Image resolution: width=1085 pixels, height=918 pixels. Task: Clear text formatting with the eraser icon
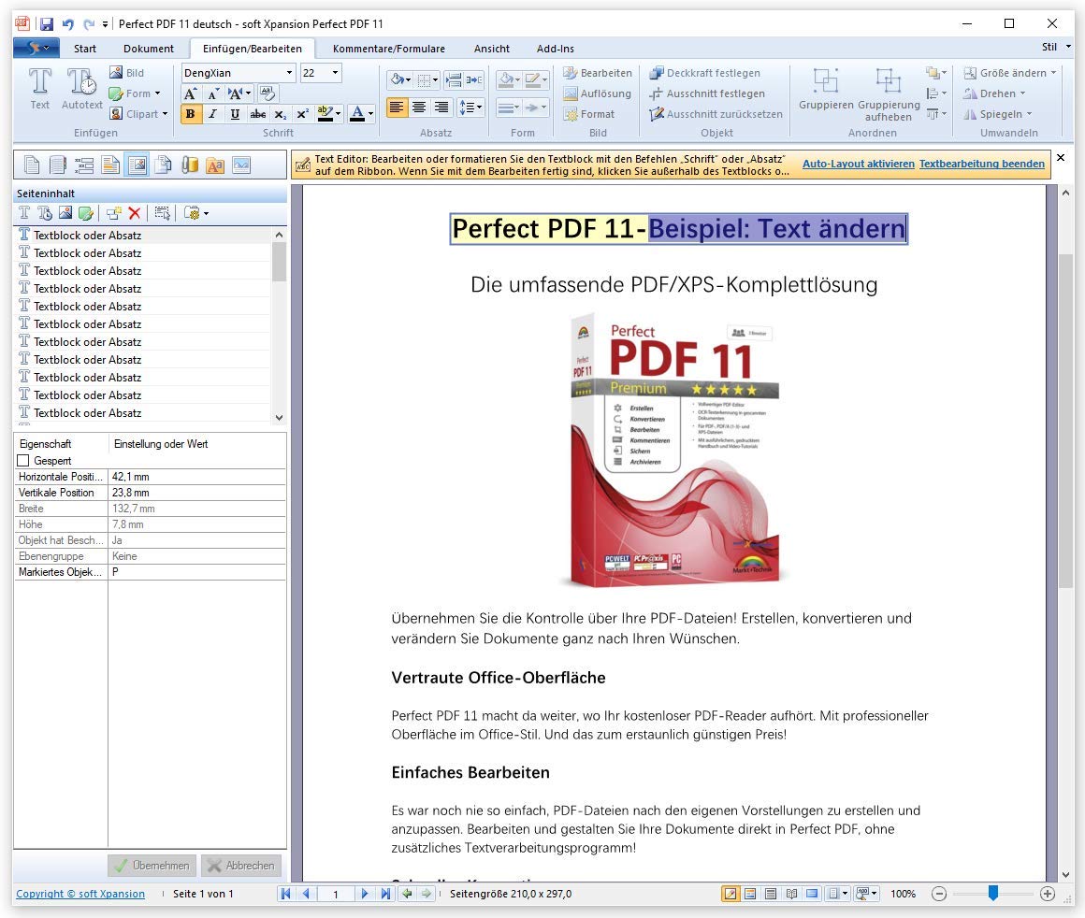pyautogui.click(x=268, y=93)
